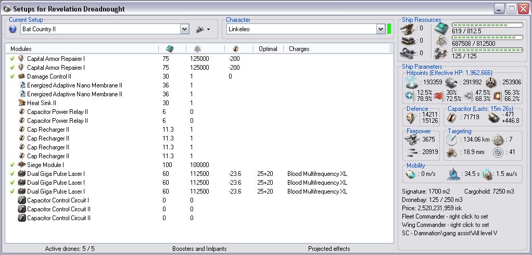Toggle the Siege Module I active checkmark
The height and width of the screenshot is (255, 532).
click(x=12, y=165)
